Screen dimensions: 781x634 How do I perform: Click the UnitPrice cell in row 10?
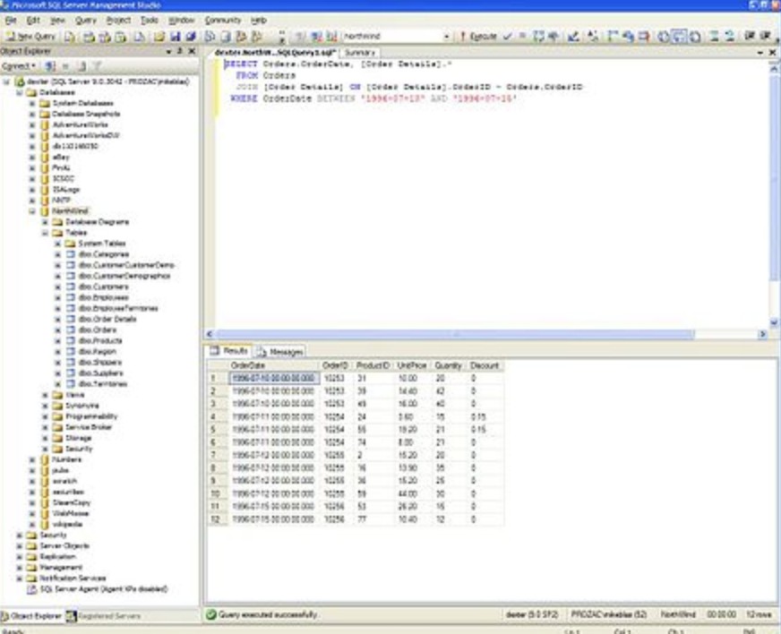pyautogui.click(x=411, y=494)
